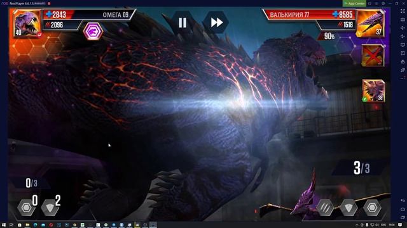Image resolution: width=407 pixels, height=228 pixels.
Task: Click the Android back button in NoxPlayer
Action: [x=403, y=201]
